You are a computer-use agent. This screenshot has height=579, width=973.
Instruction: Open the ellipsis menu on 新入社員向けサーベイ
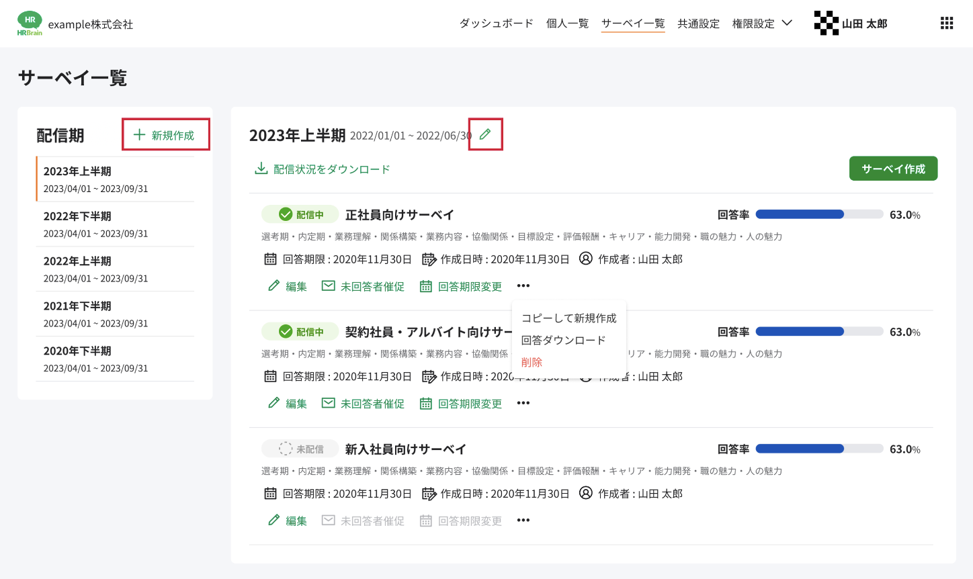523,519
